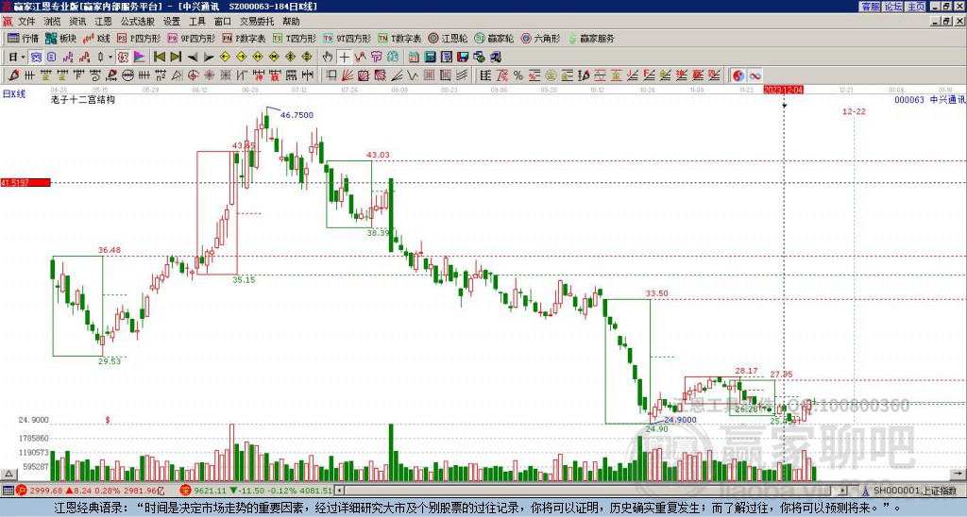Click the 主页 homepage button
967x517 pixels.
tap(916, 7)
